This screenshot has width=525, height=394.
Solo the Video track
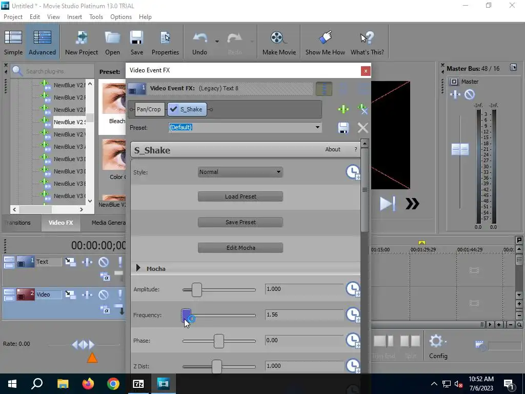[x=119, y=295]
